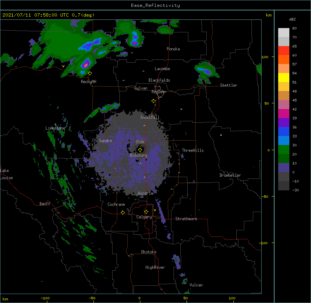The image size is (311, 303).
Task: Pick the green 20-30 dBZ legend swatch
Action: (x=284, y=150)
